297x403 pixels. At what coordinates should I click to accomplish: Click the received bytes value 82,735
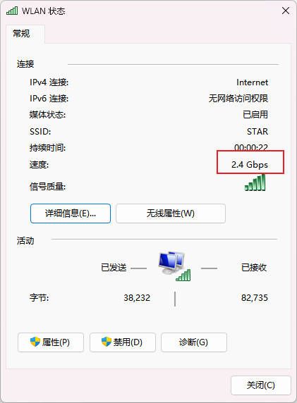[x=255, y=297]
